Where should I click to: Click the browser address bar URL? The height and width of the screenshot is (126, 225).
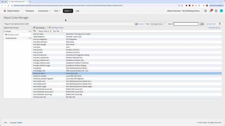[x=68, y=5]
